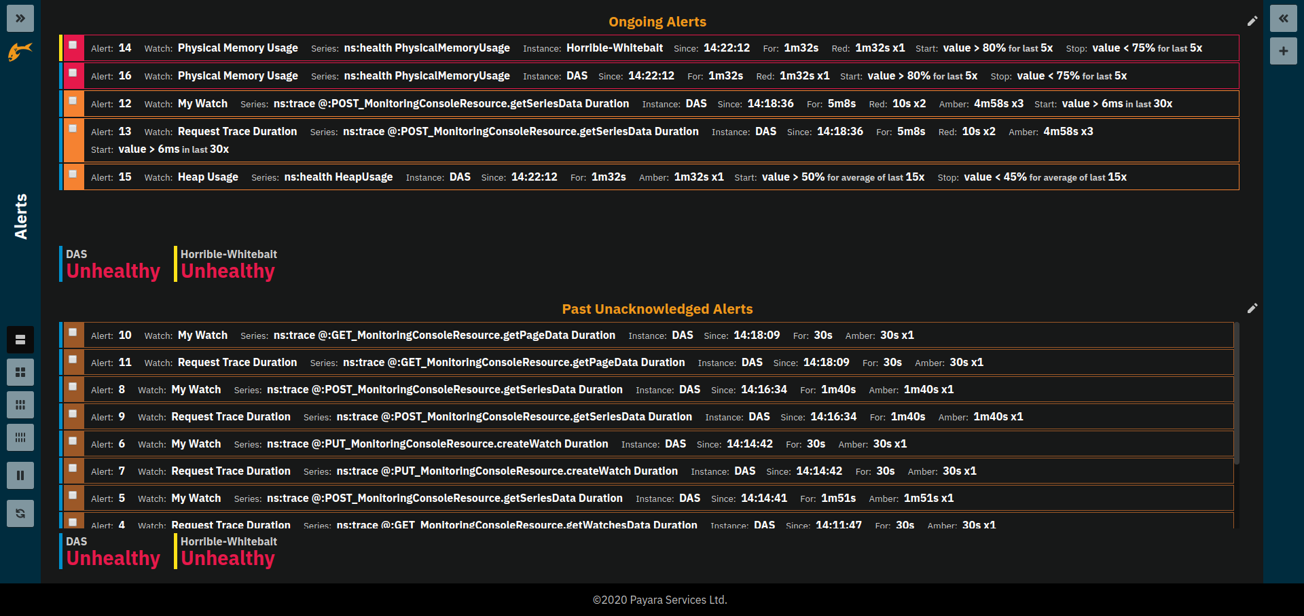
Task: Check the checkbox on Heap Usage alert 15
Action: tap(72, 175)
